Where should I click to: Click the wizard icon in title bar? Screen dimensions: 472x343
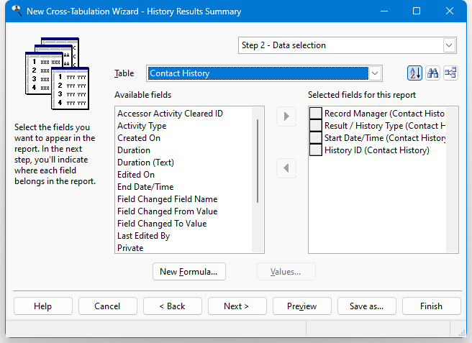[17, 11]
